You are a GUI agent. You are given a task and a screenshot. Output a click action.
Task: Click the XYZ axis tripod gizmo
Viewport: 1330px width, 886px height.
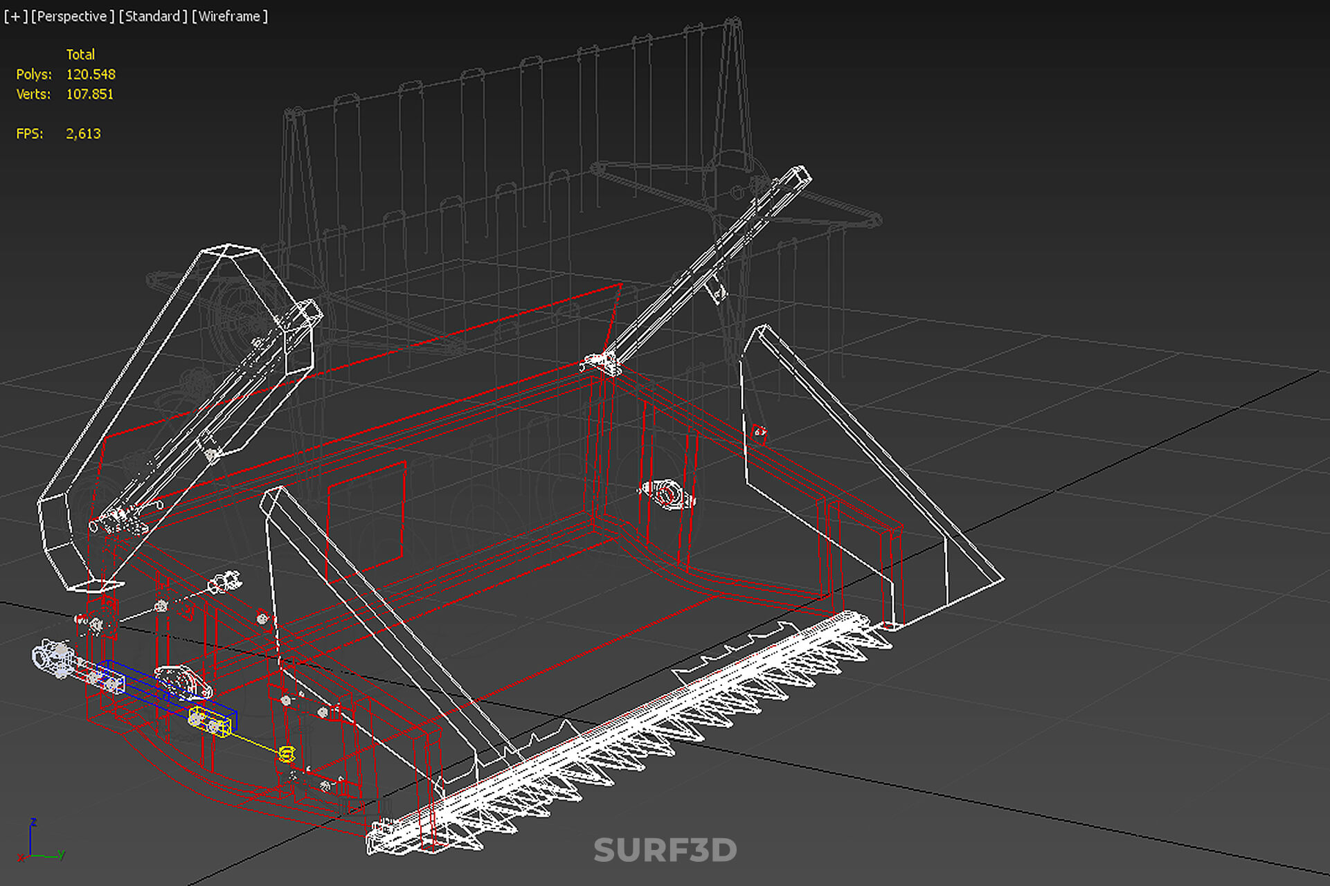(42, 840)
